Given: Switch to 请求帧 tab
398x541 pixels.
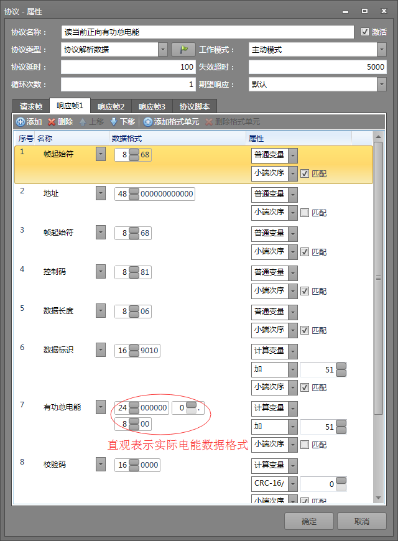Looking at the screenshot, I should coord(31,106).
